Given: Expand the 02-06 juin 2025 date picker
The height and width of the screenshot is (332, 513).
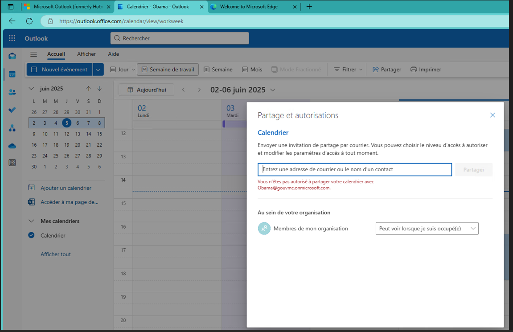Looking at the screenshot, I should click(273, 90).
